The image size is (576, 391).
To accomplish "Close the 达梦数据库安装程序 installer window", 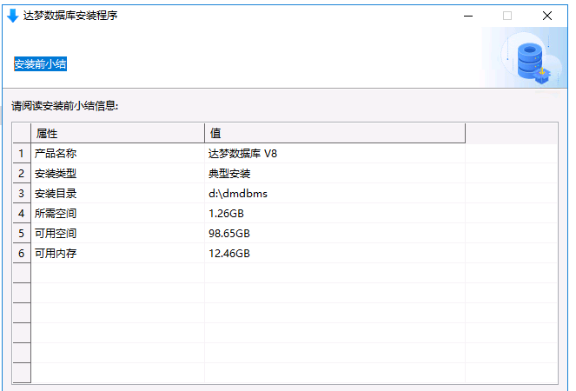I will coord(547,16).
